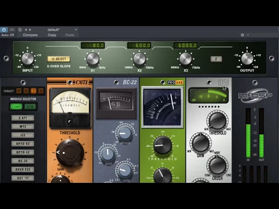Open the default* preset dropdown
279x209 pixels.
62,30
